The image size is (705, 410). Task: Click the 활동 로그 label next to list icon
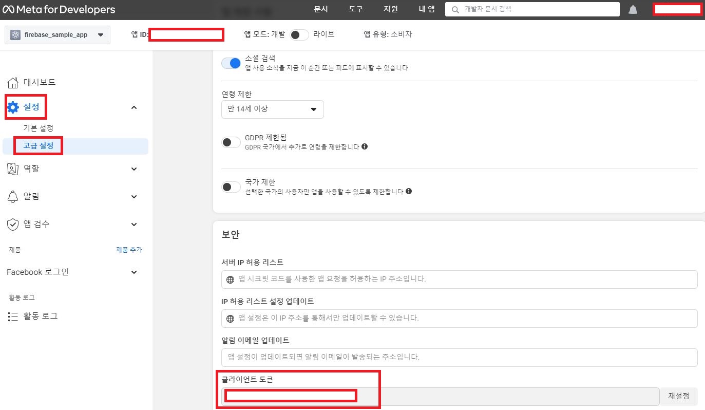tap(41, 316)
